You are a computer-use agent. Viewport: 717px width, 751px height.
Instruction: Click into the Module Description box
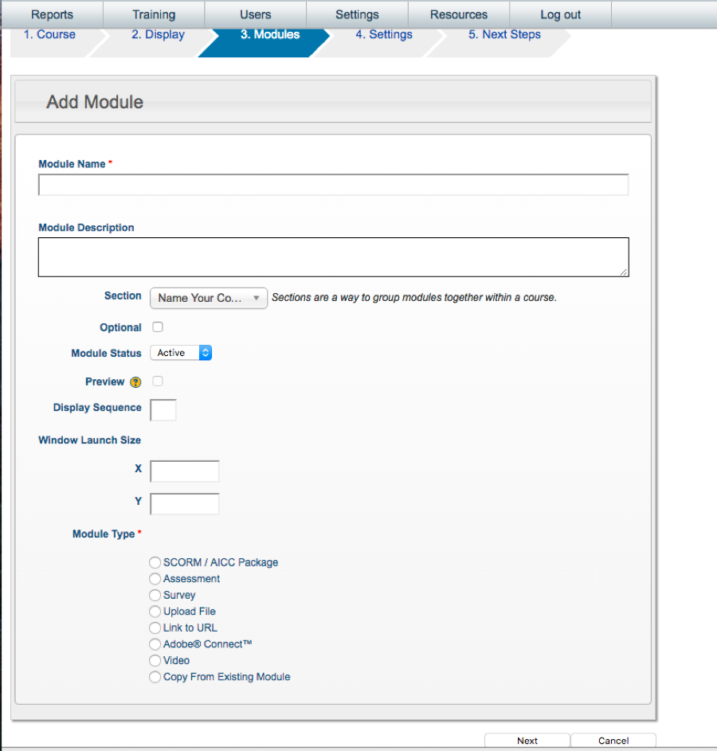coord(333,257)
